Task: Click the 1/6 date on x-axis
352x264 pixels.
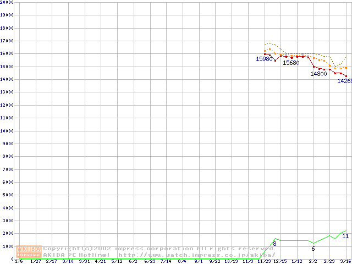Action: [19, 261]
